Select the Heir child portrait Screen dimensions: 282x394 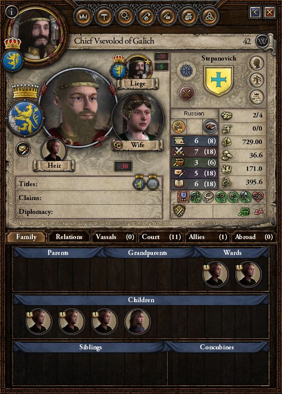53,151
